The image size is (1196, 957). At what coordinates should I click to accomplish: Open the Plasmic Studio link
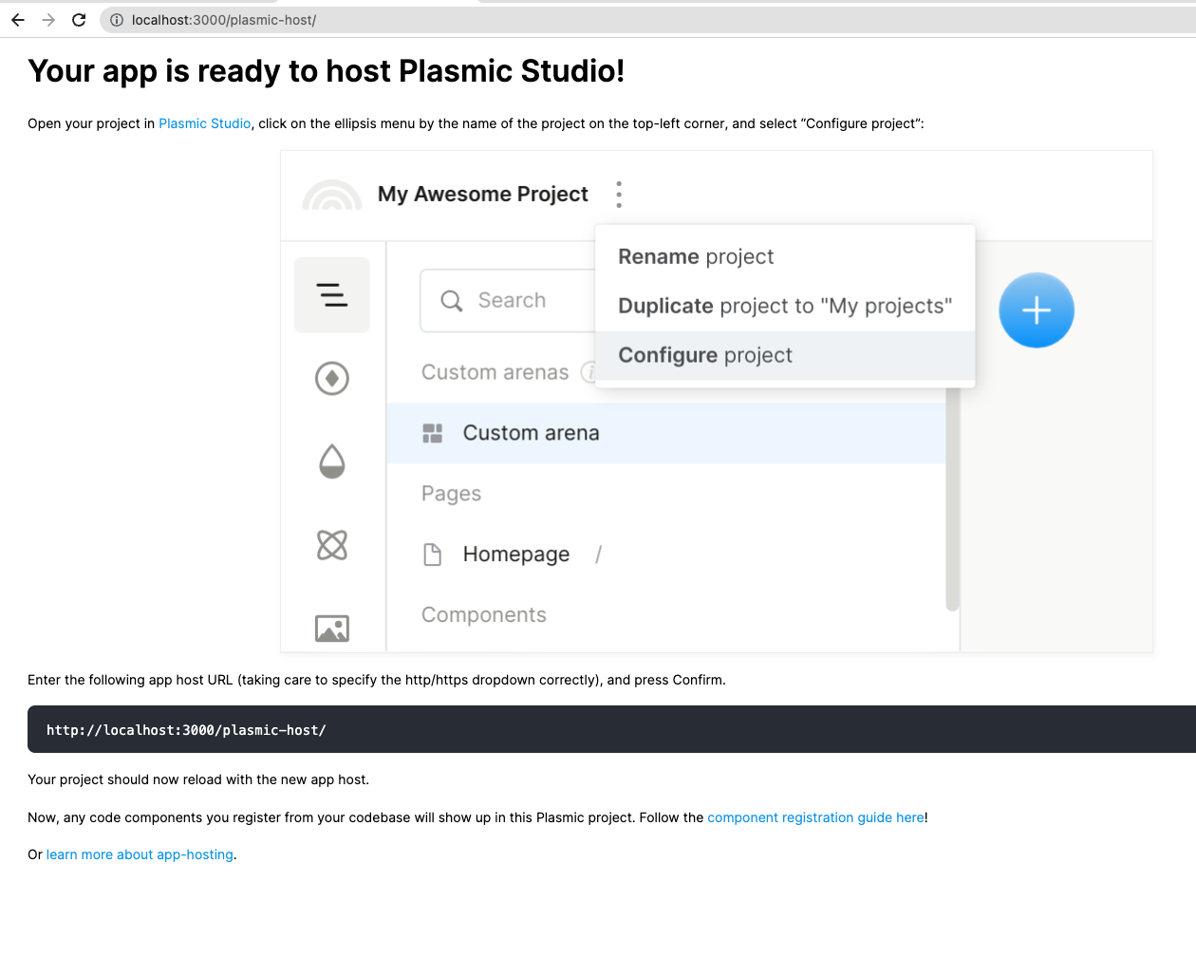[x=204, y=123]
